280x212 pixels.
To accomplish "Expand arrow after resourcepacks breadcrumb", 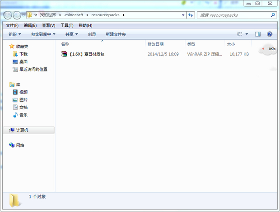I will [x=124, y=15].
